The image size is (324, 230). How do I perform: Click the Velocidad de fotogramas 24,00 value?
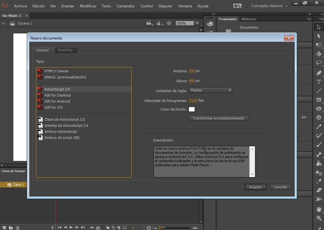[193, 100]
